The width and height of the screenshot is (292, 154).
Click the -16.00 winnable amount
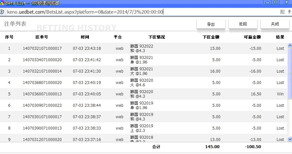255,71
